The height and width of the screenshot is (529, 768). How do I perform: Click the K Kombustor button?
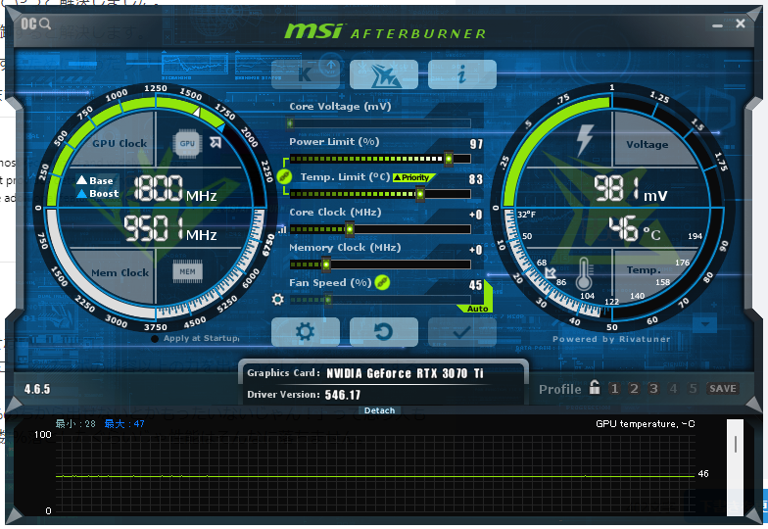(x=306, y=74)
